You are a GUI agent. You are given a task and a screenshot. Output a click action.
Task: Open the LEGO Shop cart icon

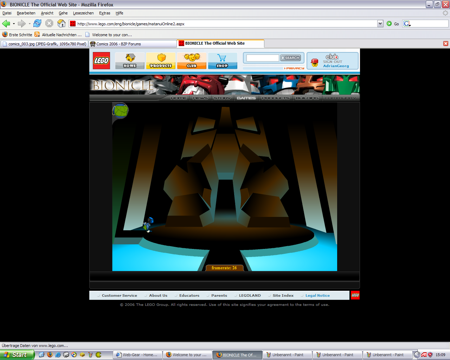[222, 61]
